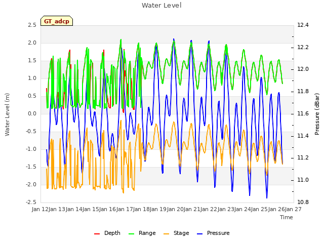Click the Jan 20 x-axis tick label
Viewport: 324px width, 243px height.
[x=175, y=209]
